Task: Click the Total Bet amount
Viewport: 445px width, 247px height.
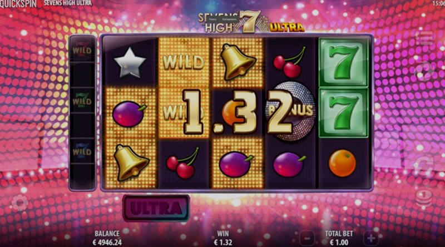Action: [339, 242]
